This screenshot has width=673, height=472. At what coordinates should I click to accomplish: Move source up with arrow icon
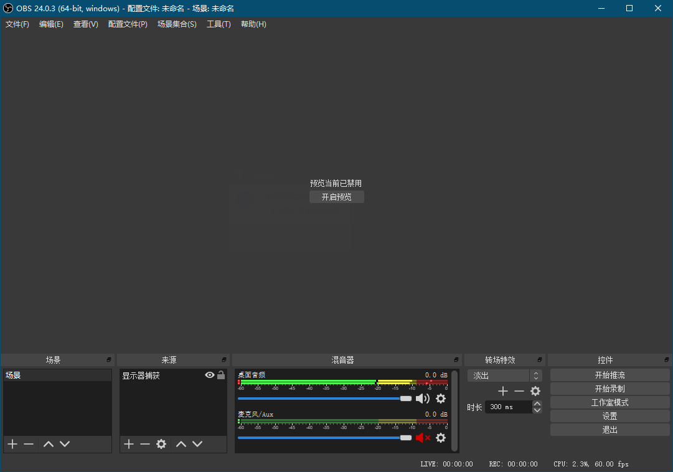click(181, 444)
